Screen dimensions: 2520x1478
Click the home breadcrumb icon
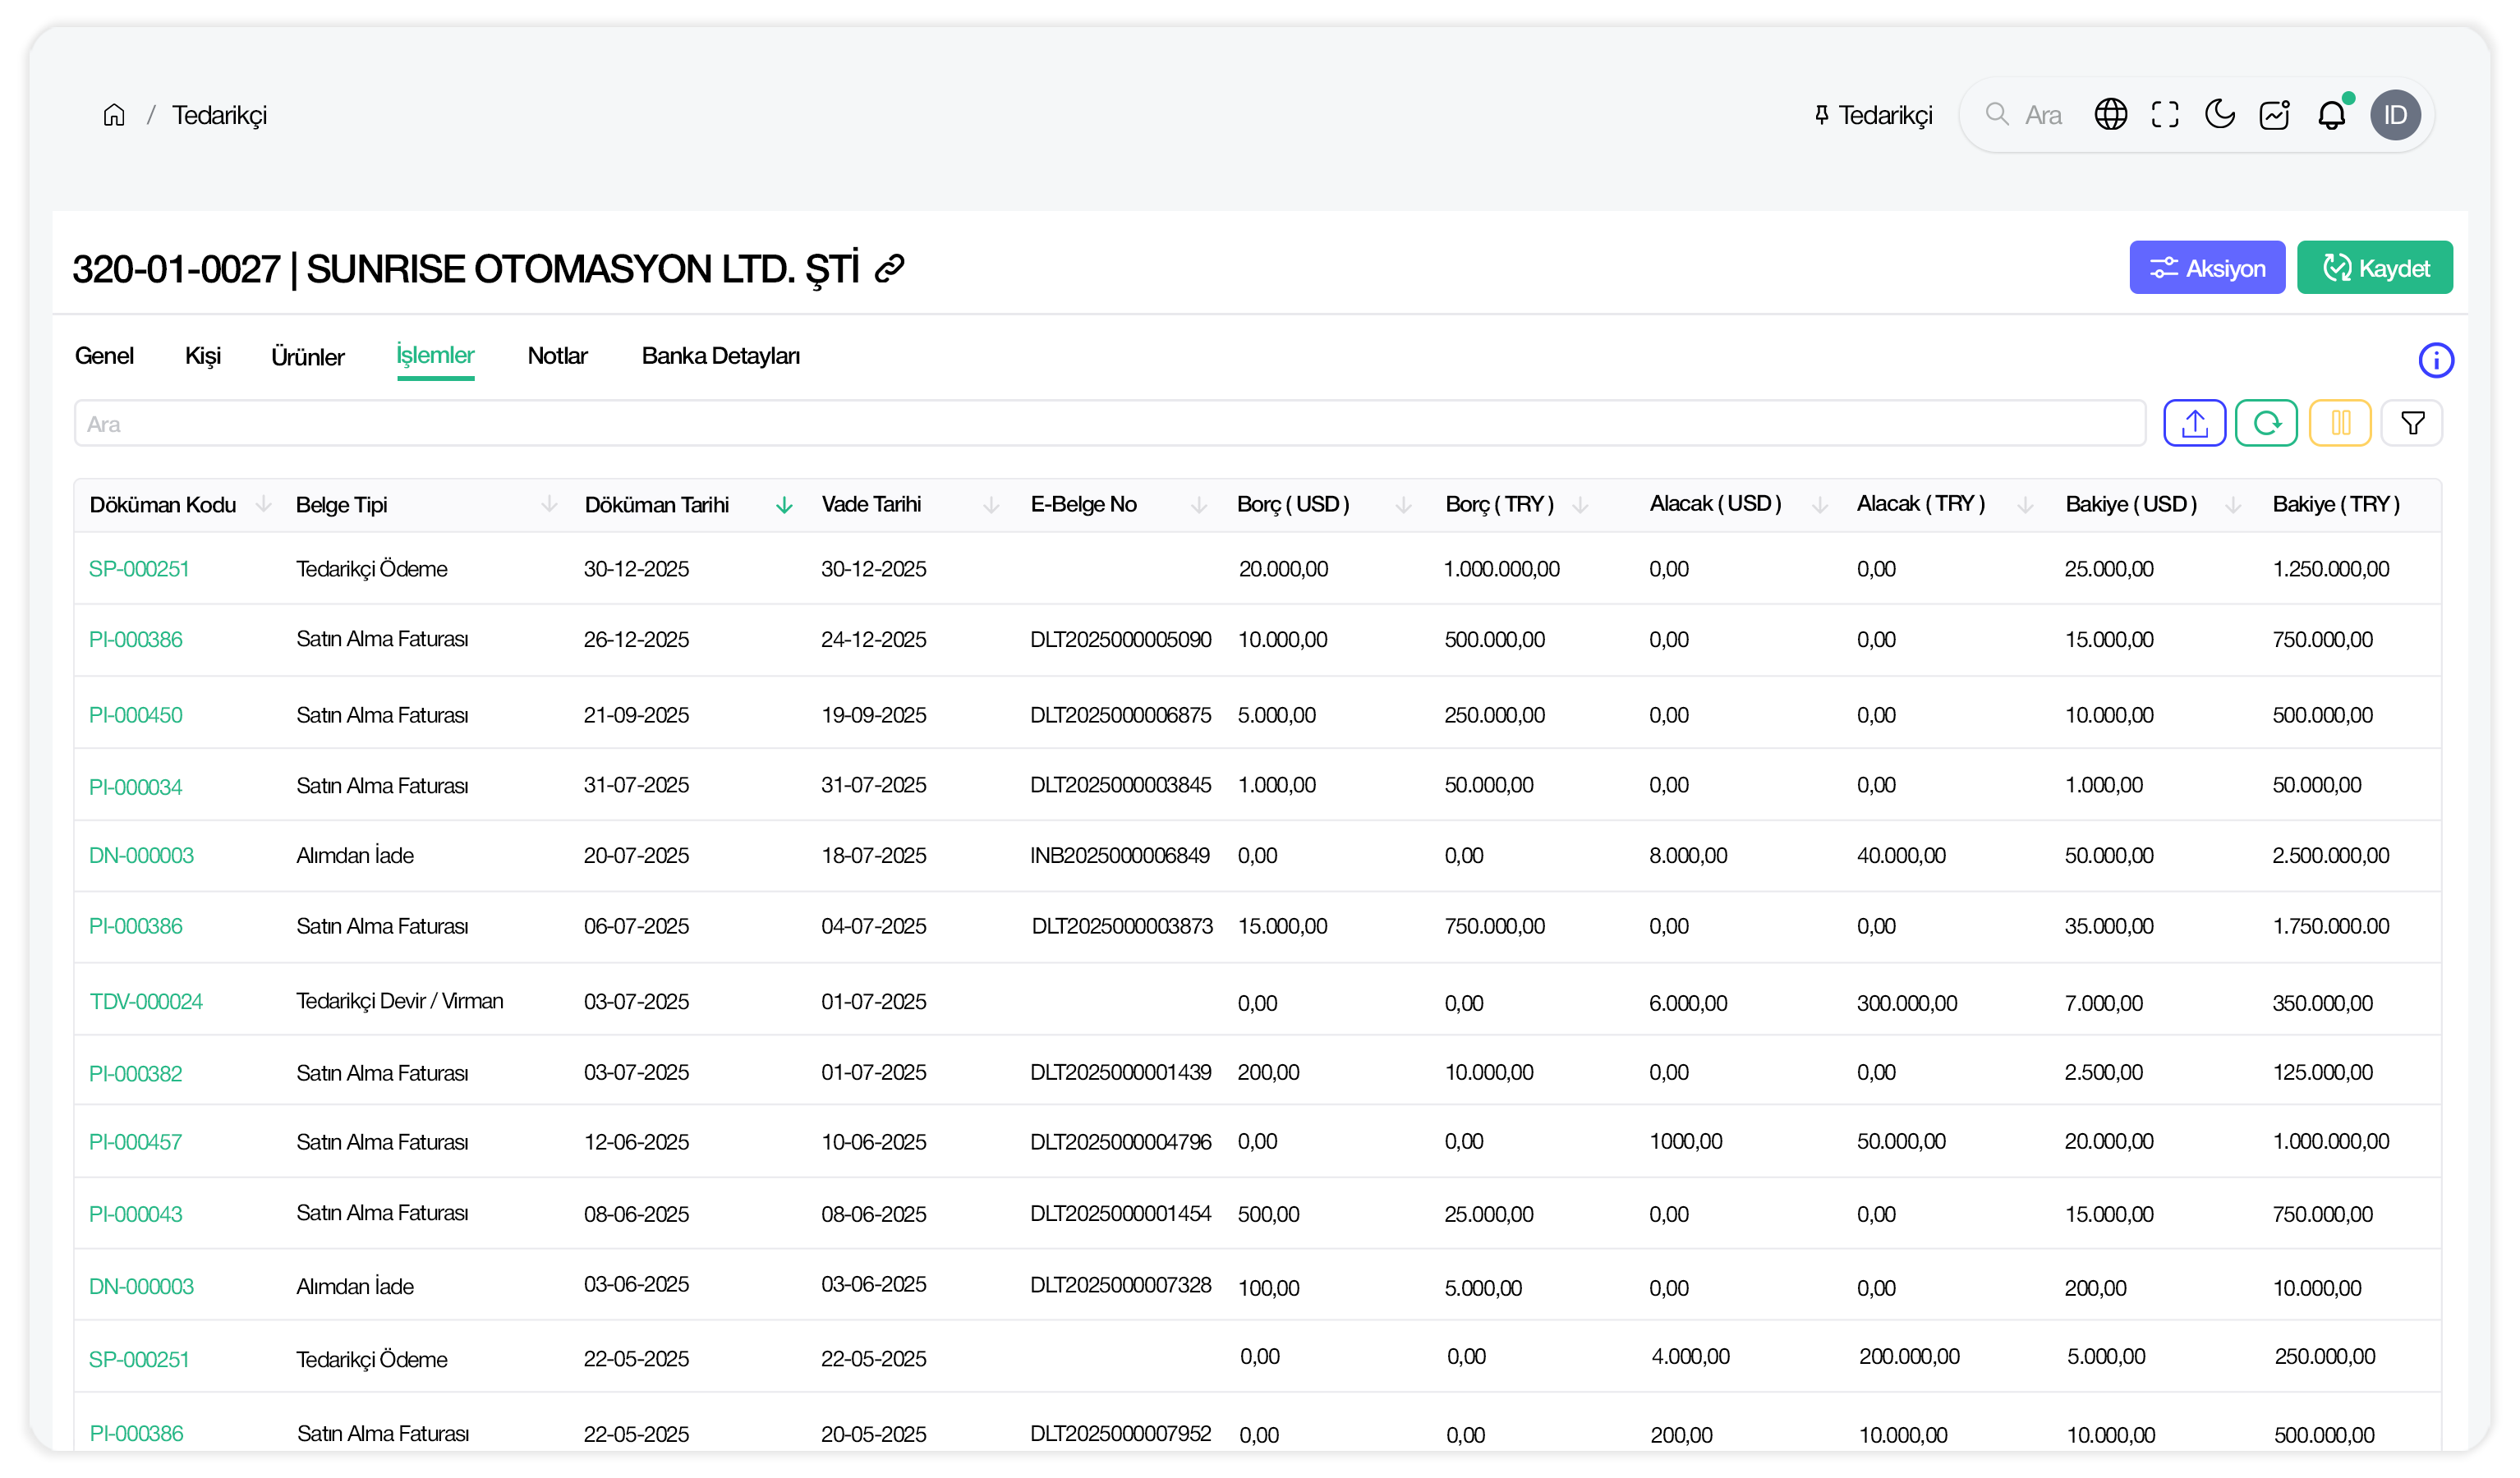pos(114,115)
